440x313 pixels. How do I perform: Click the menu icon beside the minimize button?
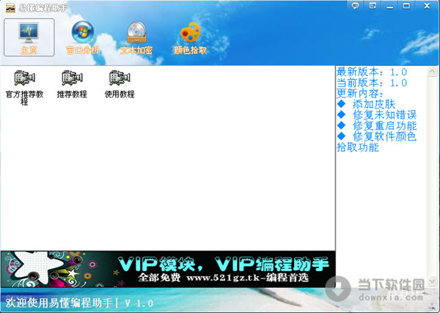point(373,6)
